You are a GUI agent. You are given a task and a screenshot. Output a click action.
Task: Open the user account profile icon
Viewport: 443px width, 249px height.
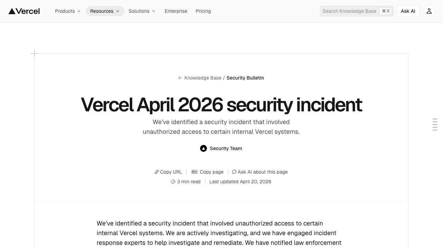point(429,11)
